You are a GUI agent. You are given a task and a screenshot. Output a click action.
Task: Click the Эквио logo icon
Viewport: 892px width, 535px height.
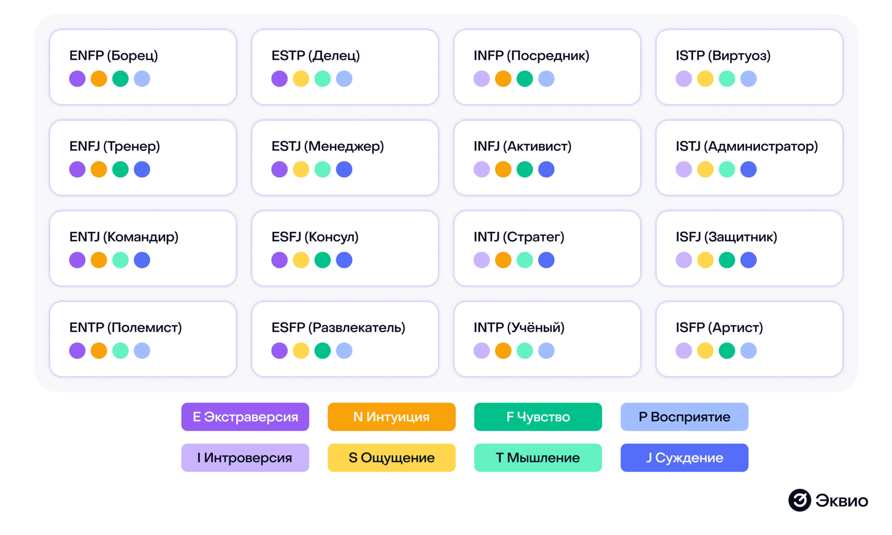point(799,500)
